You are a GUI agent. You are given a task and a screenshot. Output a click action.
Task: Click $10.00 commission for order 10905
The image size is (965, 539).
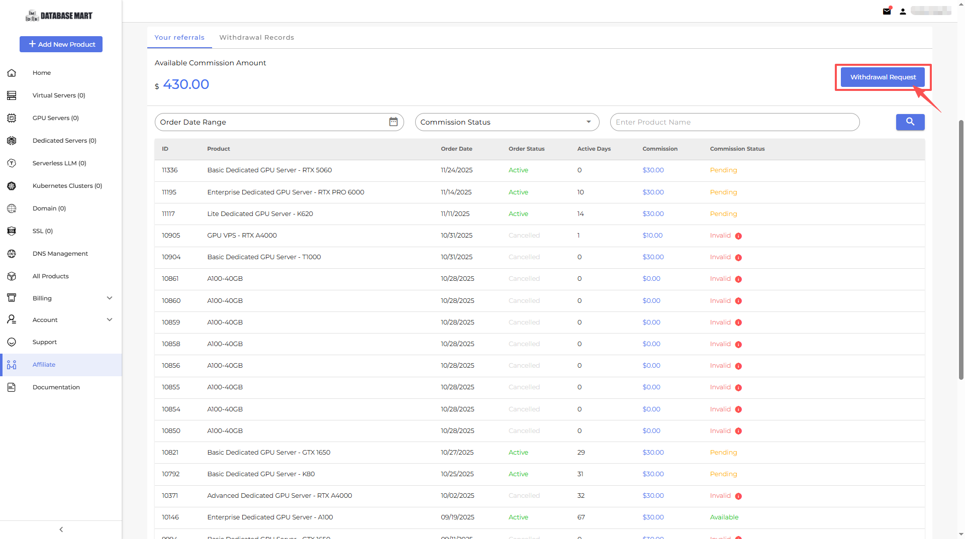click(652, 236)
